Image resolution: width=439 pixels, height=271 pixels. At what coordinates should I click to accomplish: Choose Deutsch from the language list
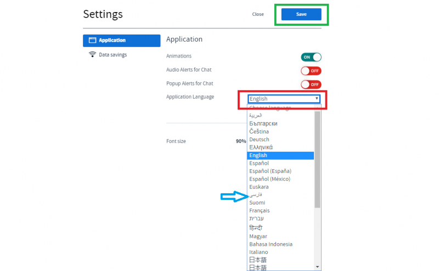tap(260, 140)
